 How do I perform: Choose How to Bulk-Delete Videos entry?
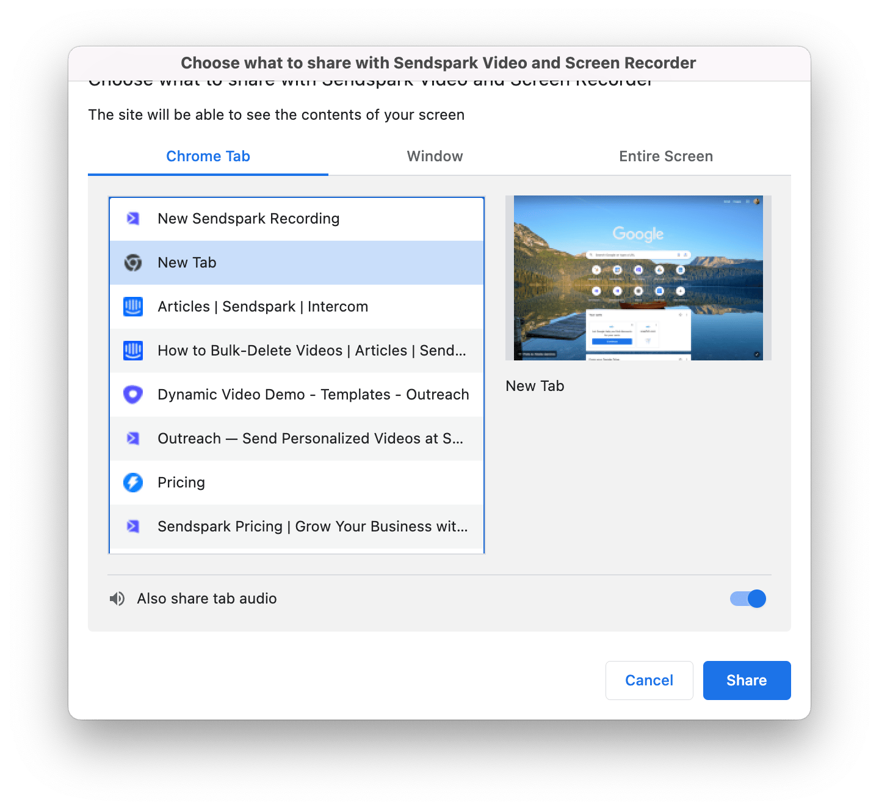[297, 351]
